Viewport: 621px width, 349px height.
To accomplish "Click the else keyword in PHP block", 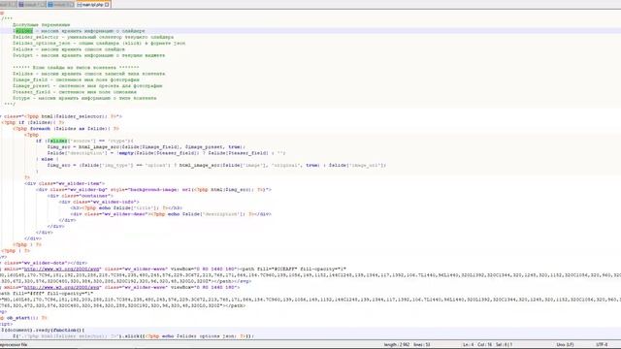I will [x=48, y=159].
